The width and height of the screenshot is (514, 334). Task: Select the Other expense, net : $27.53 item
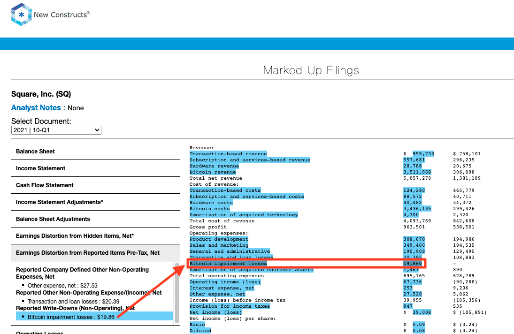pyautogui.click(x=62, y=286)
